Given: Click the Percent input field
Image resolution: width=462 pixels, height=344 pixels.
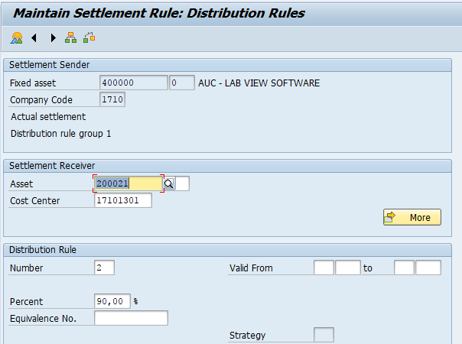Looking at the screenshot, I should tap(113, 300).
